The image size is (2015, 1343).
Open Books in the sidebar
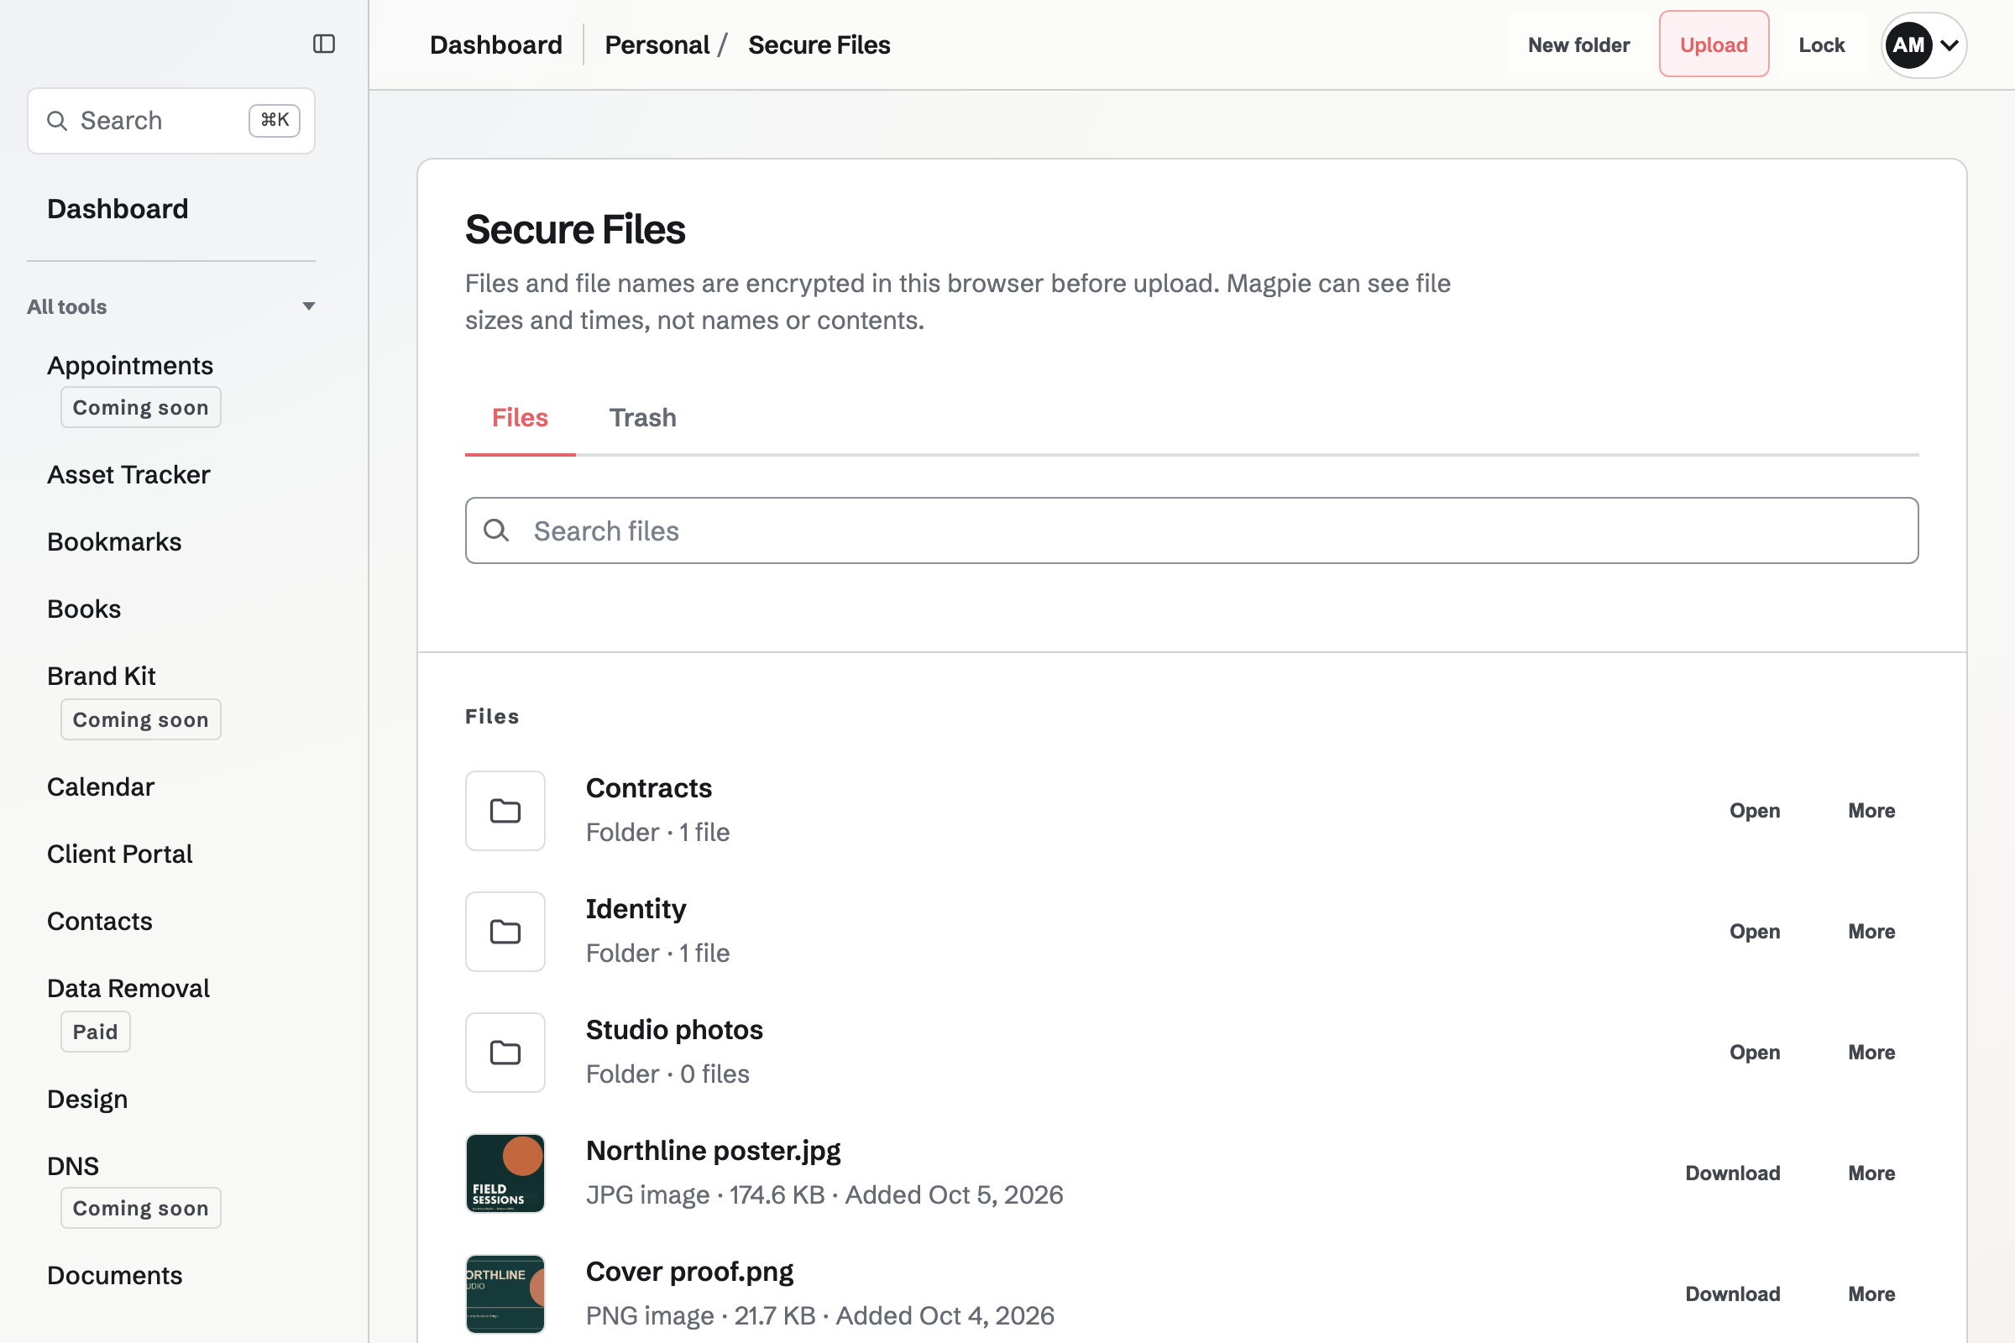tap(84, 608)
